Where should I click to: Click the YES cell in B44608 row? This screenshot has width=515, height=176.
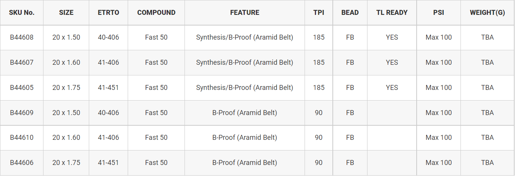click(x=392, y=37)
